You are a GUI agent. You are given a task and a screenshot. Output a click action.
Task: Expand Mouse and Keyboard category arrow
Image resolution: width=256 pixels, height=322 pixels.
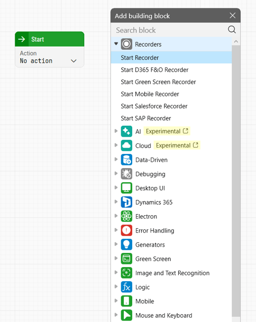(116, 315)
